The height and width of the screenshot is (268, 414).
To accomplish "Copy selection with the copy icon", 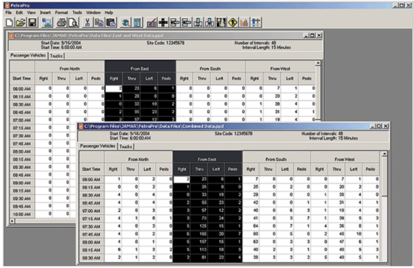I will [99, 23].
